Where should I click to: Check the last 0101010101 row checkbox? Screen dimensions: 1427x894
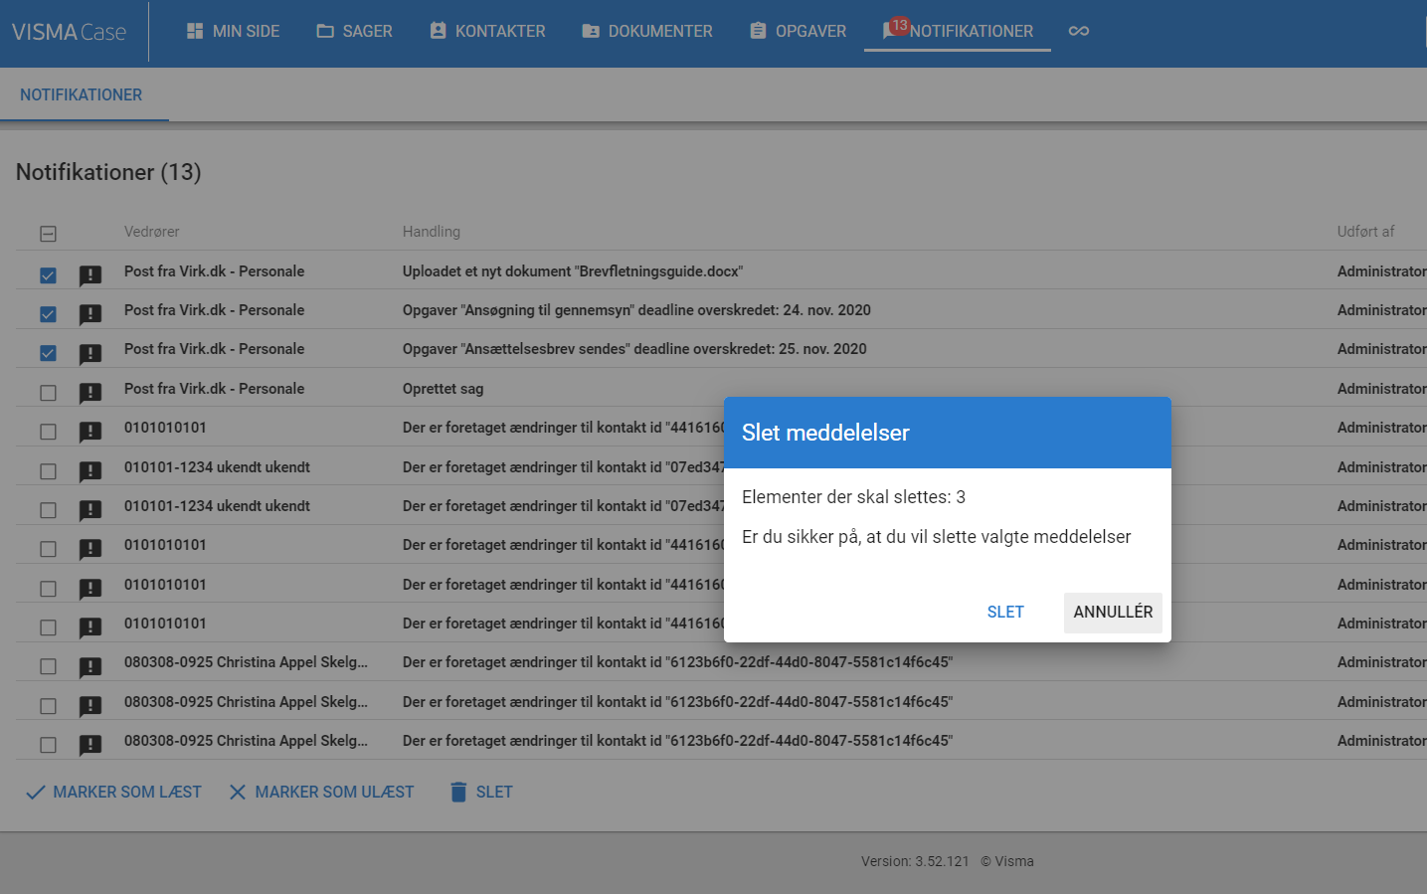(x=48, y=627)
